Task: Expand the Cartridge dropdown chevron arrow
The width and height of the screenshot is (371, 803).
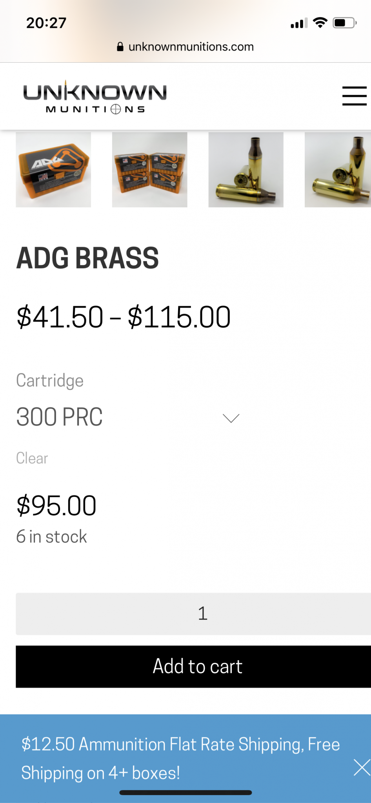Action: [x=231, y=418]
